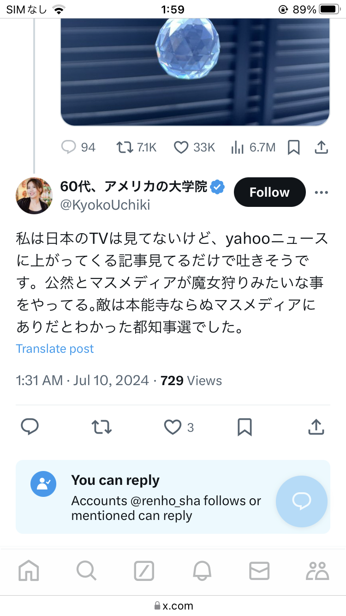Reply to the @KyokoUchiki post
The height and width of the screenshot is (616, 346).
(x=30, y=428)
